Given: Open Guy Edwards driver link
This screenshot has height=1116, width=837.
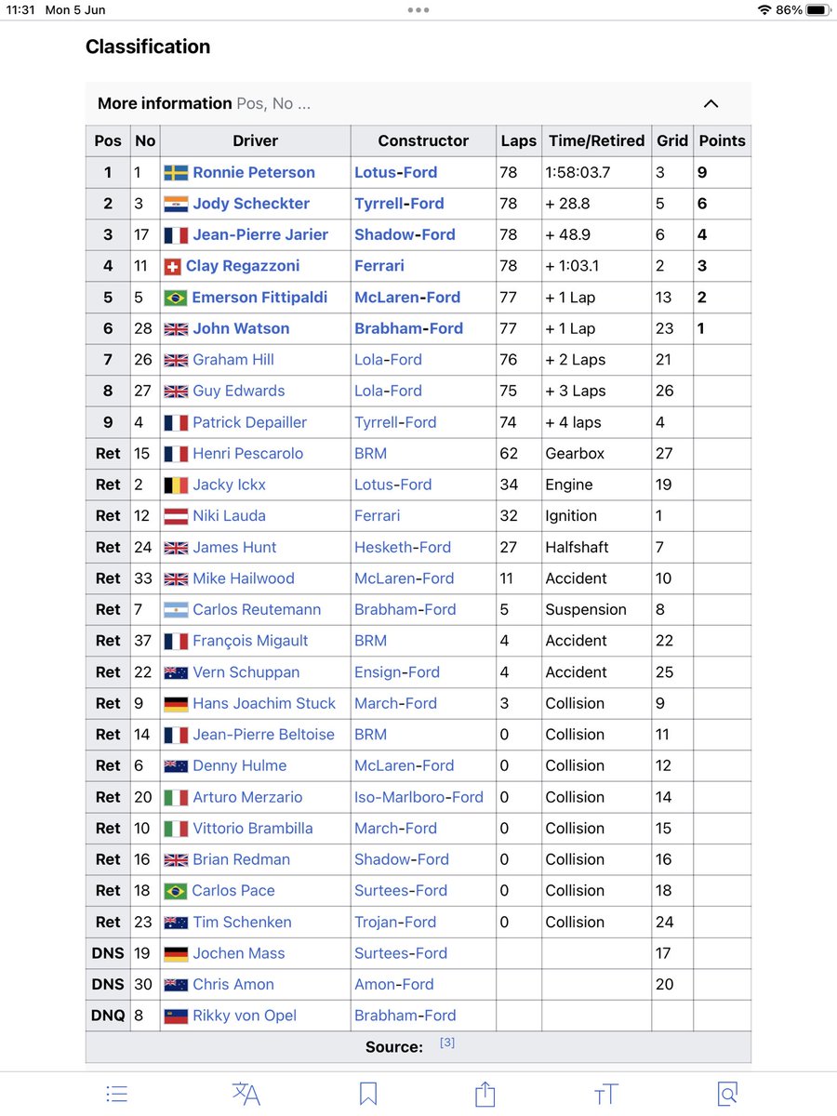Looking at the screenshot, I should 239,391.
